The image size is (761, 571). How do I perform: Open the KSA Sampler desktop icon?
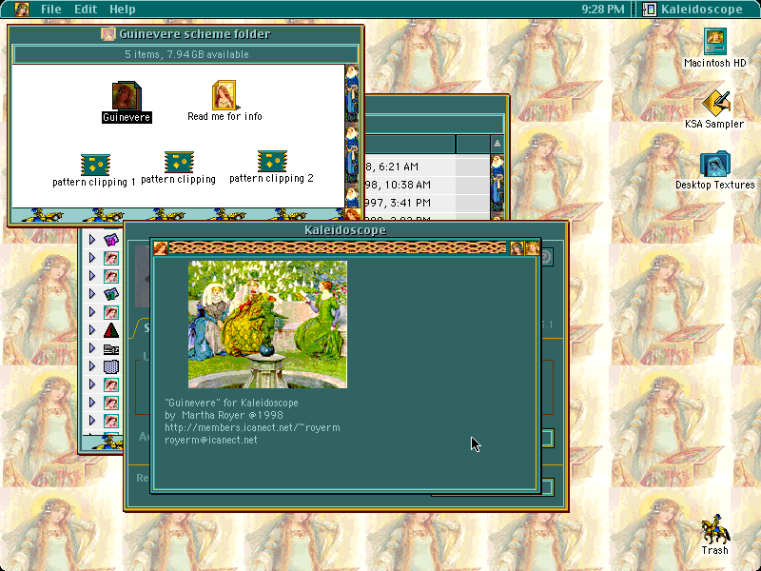(716, 103)
